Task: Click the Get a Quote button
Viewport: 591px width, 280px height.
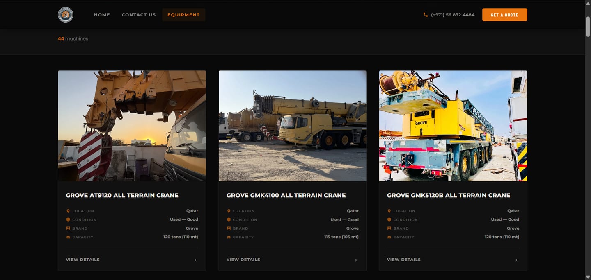Action: pyautogui.click(x=504, y=15)
